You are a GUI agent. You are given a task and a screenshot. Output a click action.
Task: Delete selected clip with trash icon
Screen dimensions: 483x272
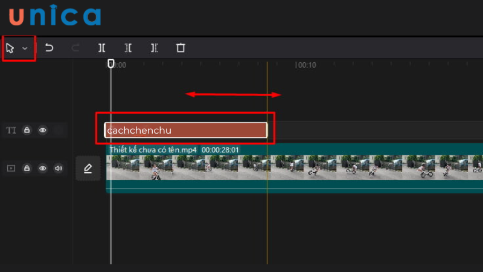[x=181, y=48]
